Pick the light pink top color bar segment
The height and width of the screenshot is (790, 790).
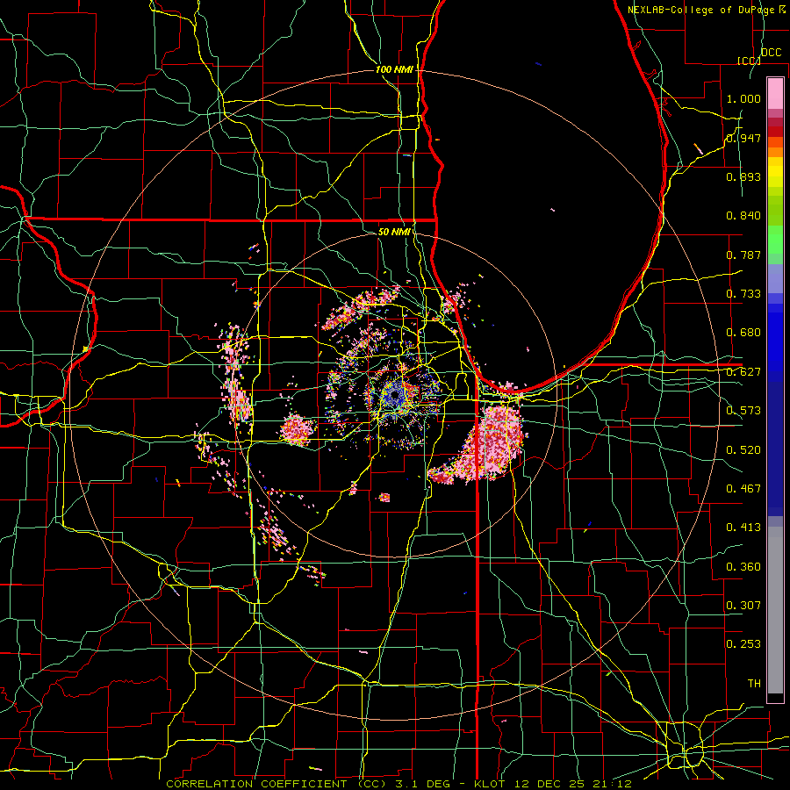tap(775, 93)
